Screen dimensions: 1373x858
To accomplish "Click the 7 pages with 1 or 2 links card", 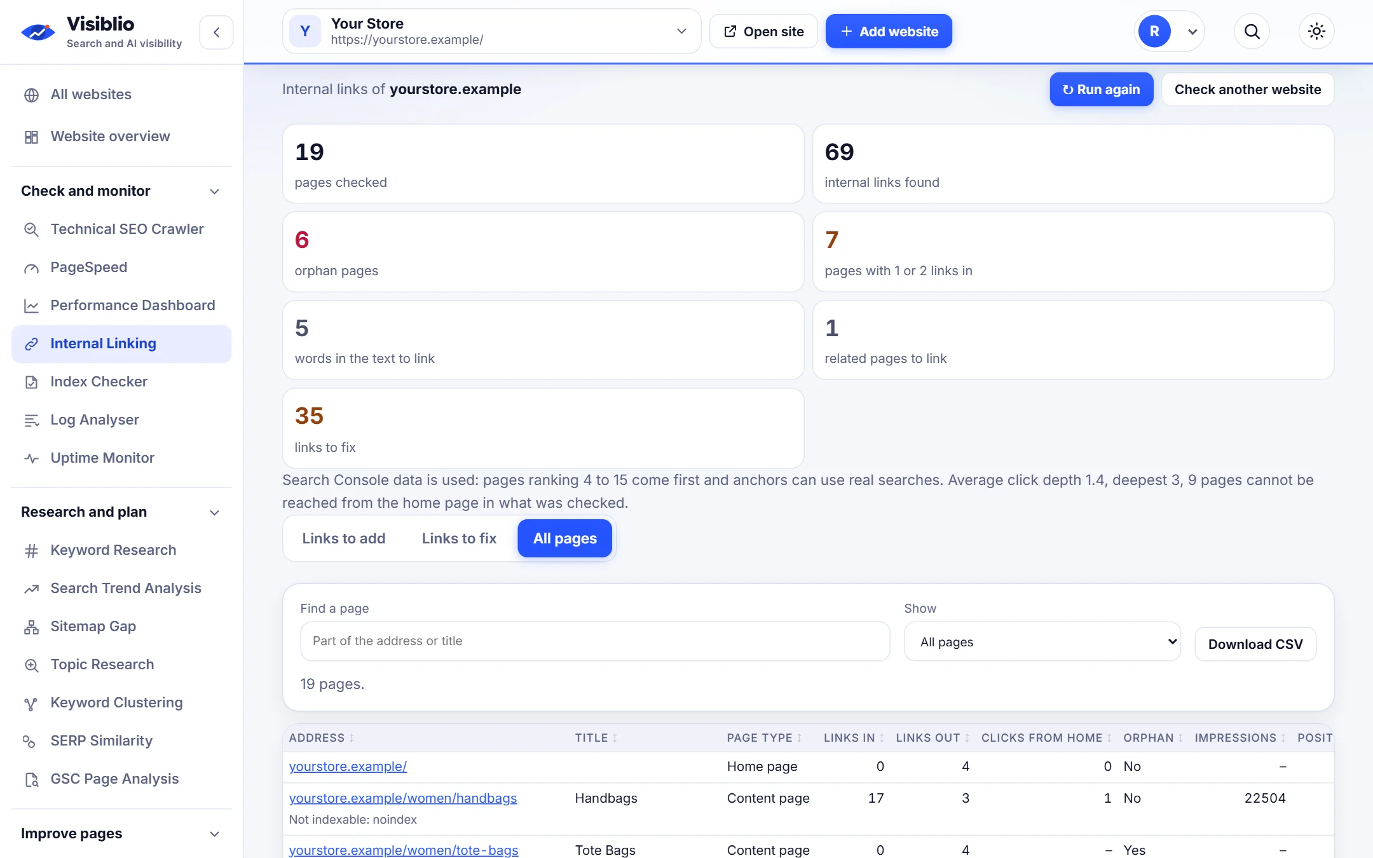I will coord(1073,252).
